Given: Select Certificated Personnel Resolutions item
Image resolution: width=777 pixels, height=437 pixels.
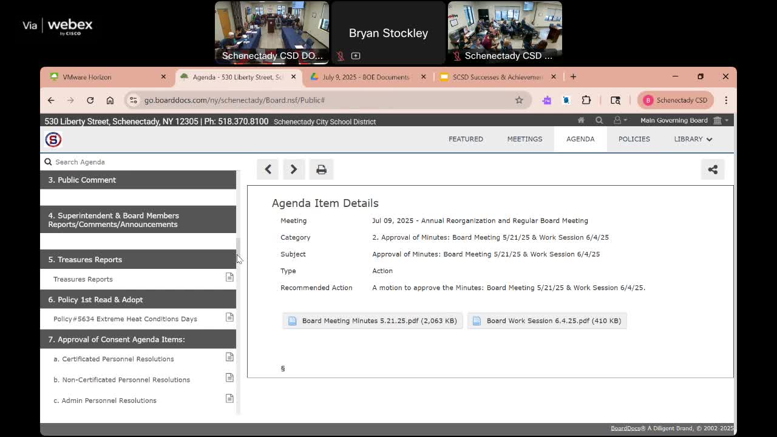Looking at the screenshot, I should click(x=114, y=359).
